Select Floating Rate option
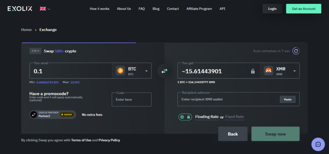 coord(207,117)
